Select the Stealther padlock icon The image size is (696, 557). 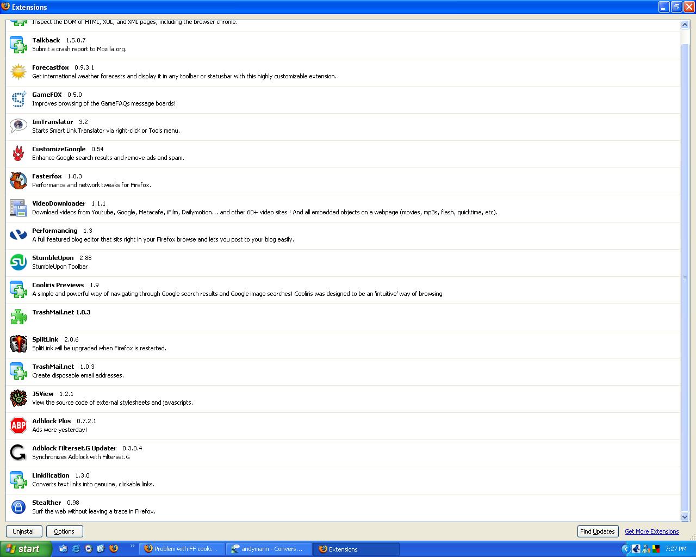click(18, 507)
